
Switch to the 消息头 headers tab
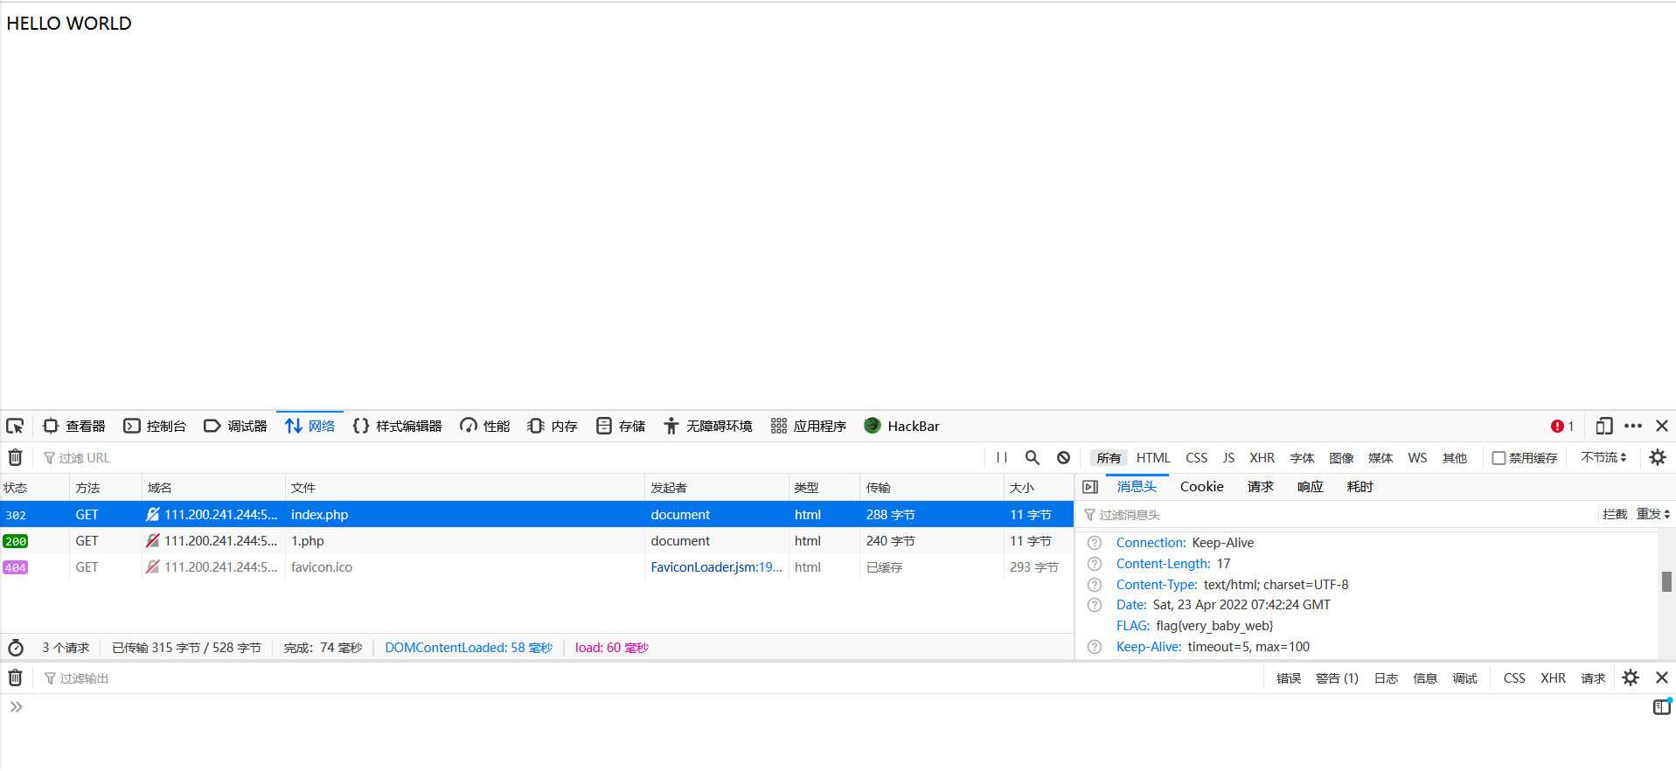[x=1137, y=487]
